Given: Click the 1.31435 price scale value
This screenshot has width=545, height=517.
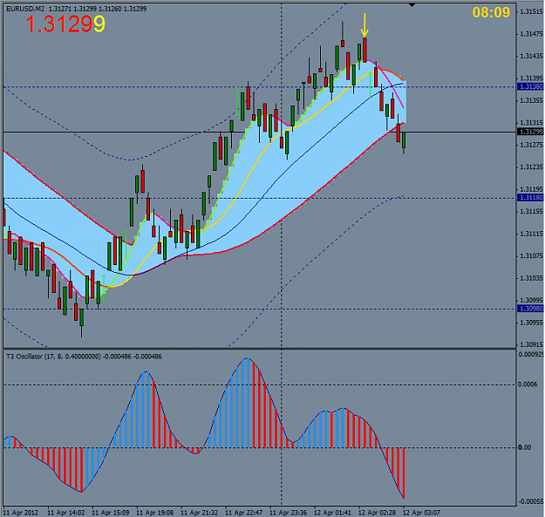Looking at the screenshot, I should 531,57.
